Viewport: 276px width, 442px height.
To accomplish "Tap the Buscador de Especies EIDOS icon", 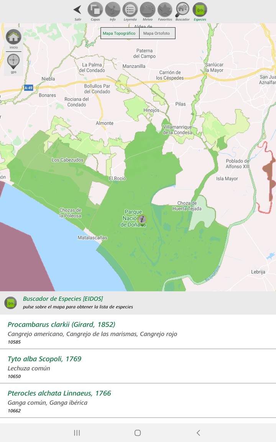I will pyautogui.click(x=10, y=303).
